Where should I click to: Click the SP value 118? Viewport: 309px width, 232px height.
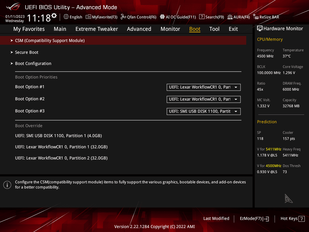tap(260, 139)
